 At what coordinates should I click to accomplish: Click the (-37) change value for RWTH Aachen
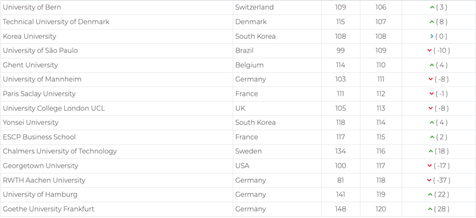(442, 180)
